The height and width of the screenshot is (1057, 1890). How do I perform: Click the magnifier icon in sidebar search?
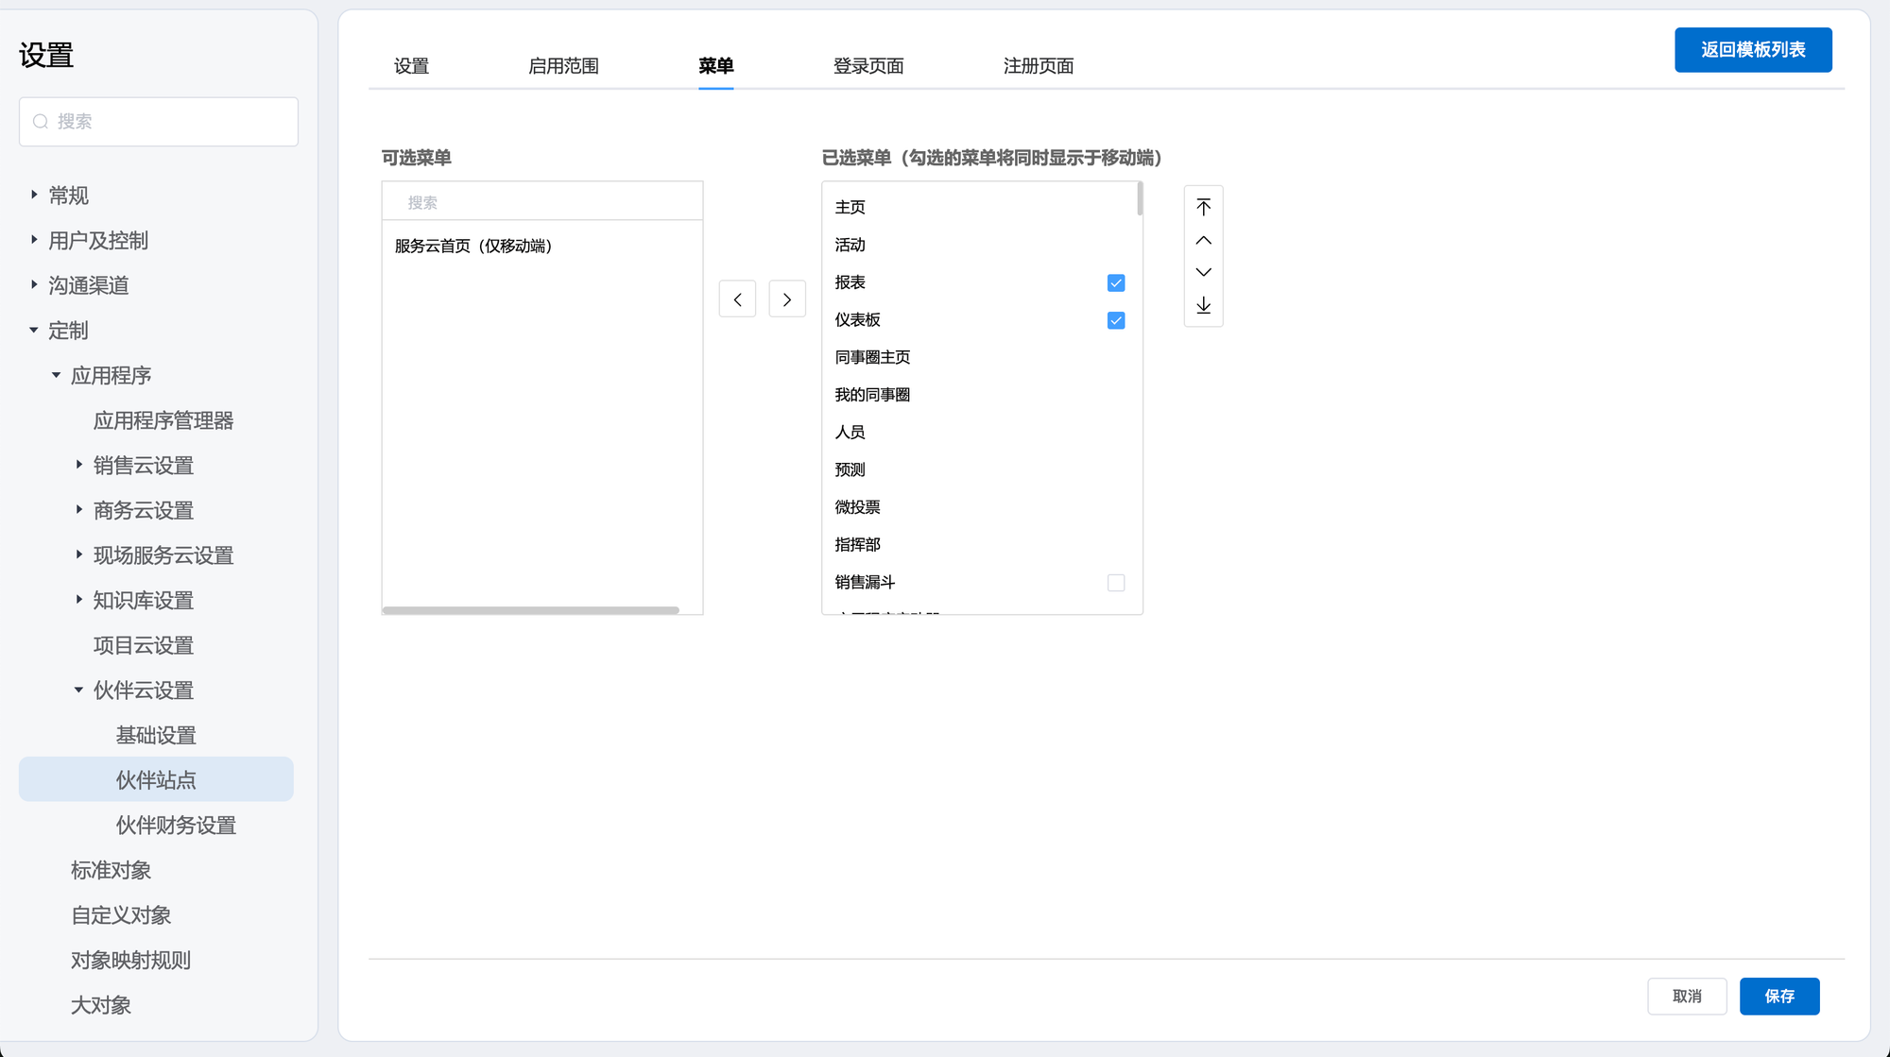[41, 122]
